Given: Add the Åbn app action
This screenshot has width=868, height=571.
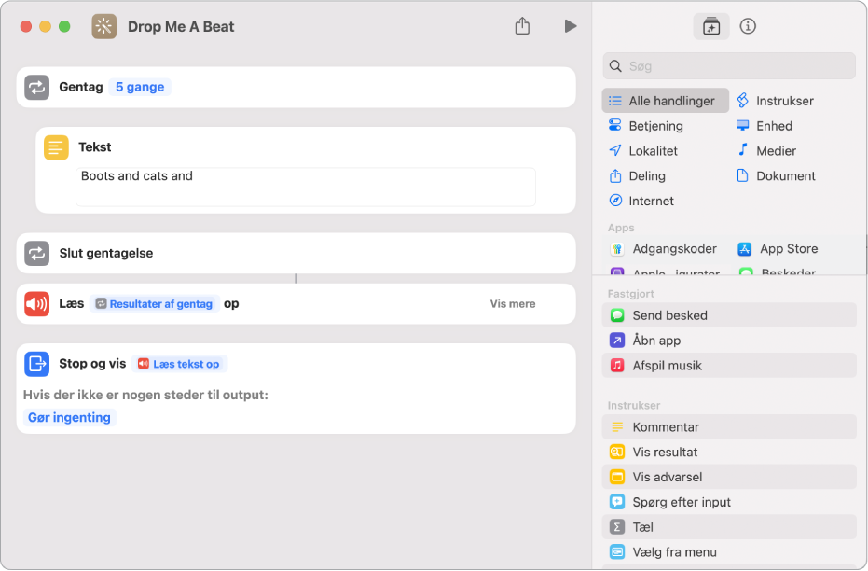Looking at the screenshot, I should click(729, 340).
